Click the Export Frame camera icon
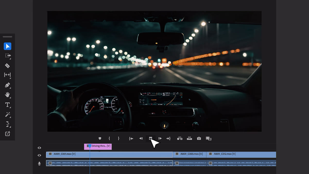 click(199, 138)
